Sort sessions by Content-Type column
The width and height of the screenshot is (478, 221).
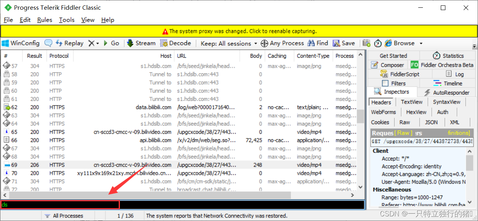pyautogui.click(x=313, y=56)
